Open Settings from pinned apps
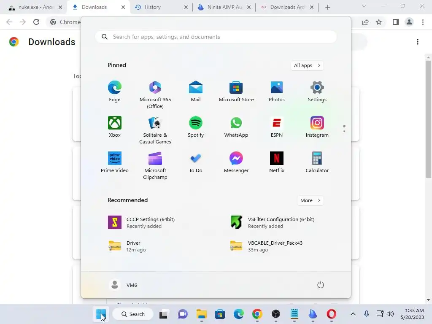This screenshot has width=432, height=324. coord(317,92)
